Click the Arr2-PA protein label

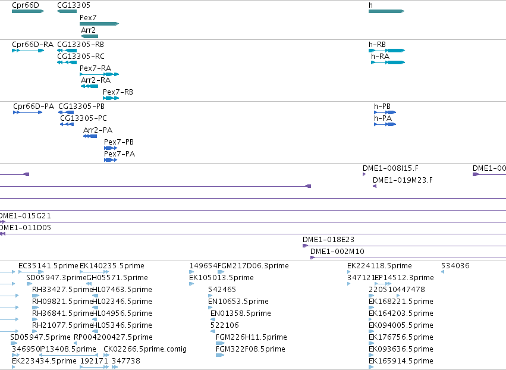(x=98, y=130)
